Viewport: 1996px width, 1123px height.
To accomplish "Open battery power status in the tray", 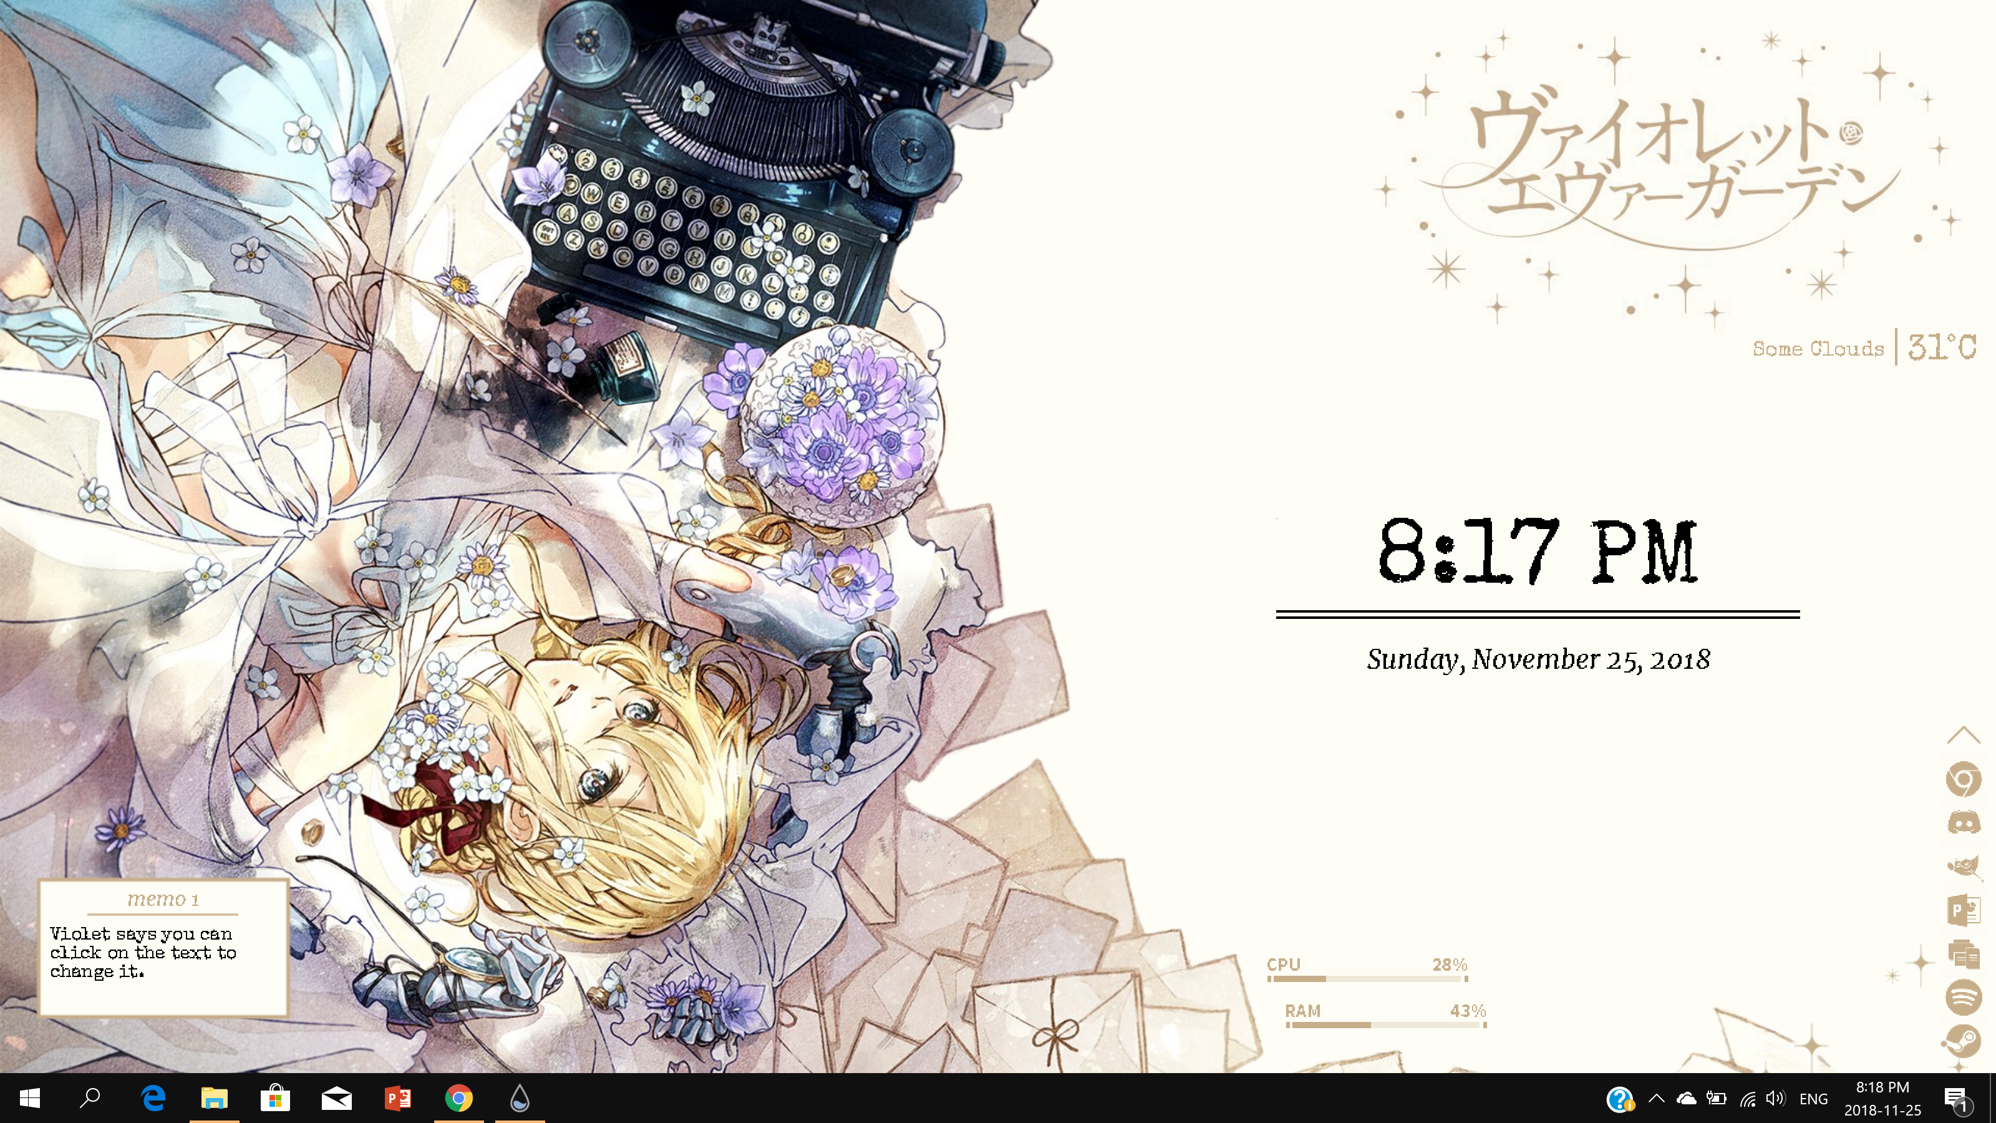I will [1717, 1098].
